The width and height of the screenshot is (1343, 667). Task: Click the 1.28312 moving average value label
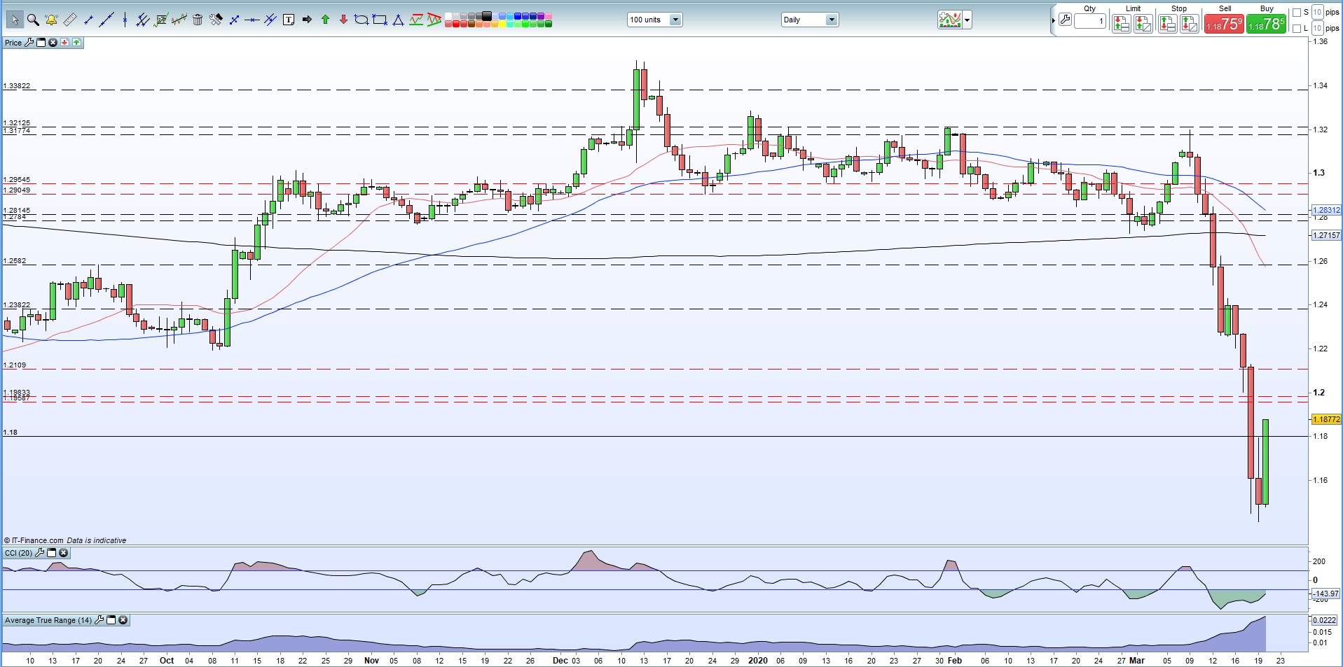tap(1326, 210)
